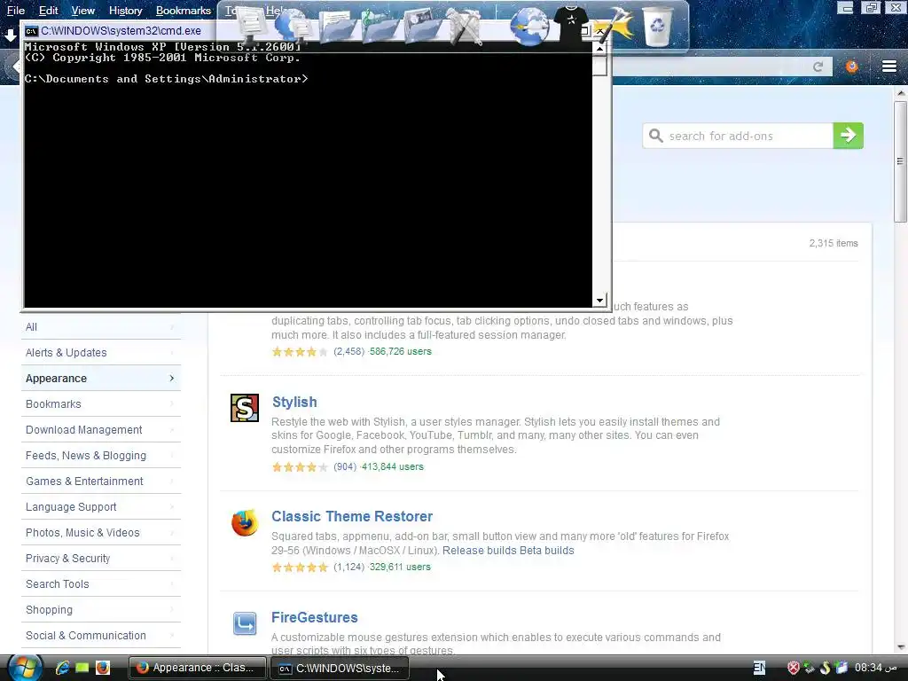The image size is (908, 681).
Task: Click the Classic Theme Restorer Firefox icon
Action: (245, 523)
